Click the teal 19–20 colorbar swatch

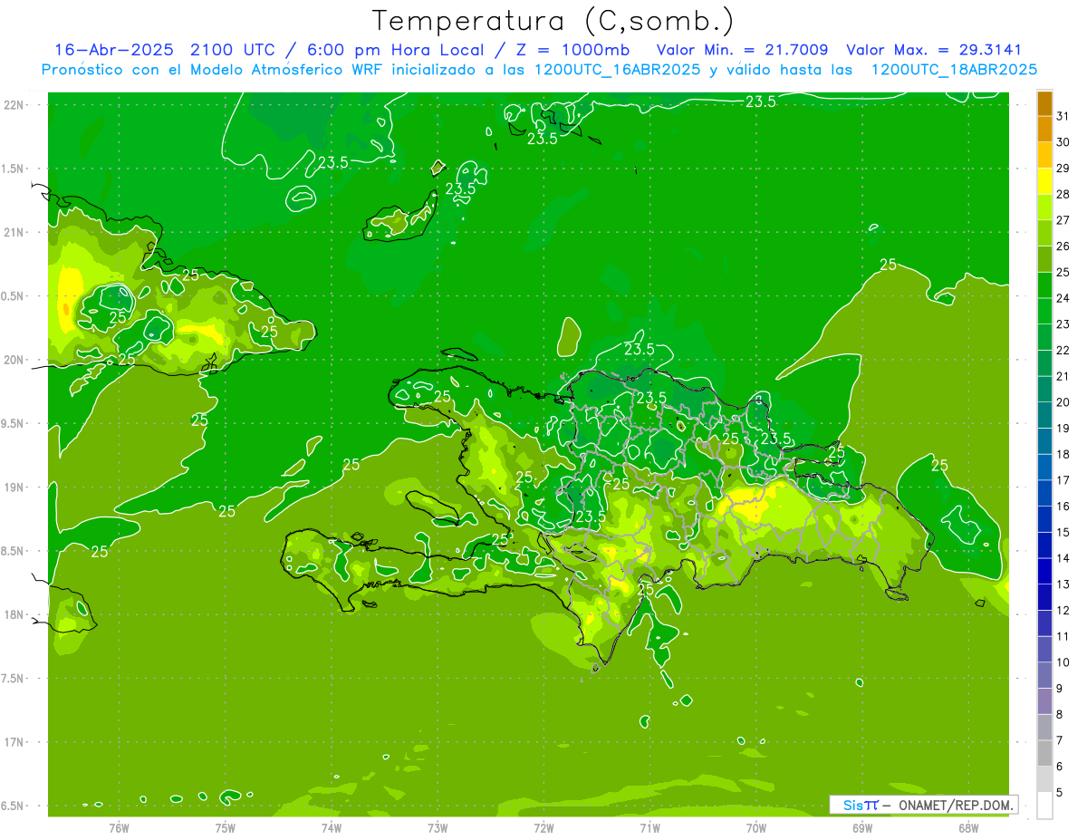tap(1044, 416)
